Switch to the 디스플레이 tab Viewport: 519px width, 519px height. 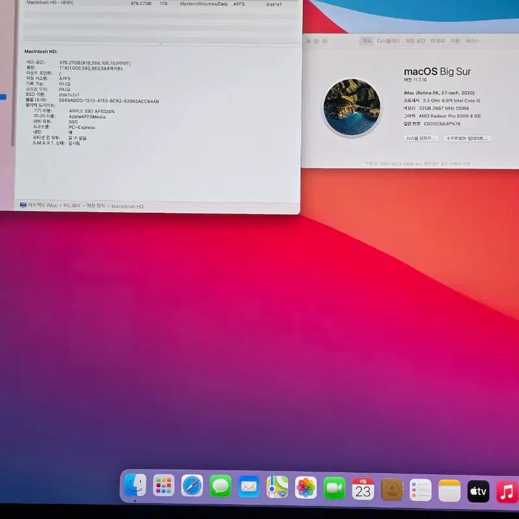tap(388, 41)
